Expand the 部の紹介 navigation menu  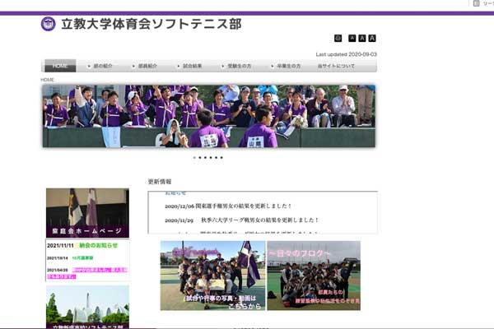point(104,66)
